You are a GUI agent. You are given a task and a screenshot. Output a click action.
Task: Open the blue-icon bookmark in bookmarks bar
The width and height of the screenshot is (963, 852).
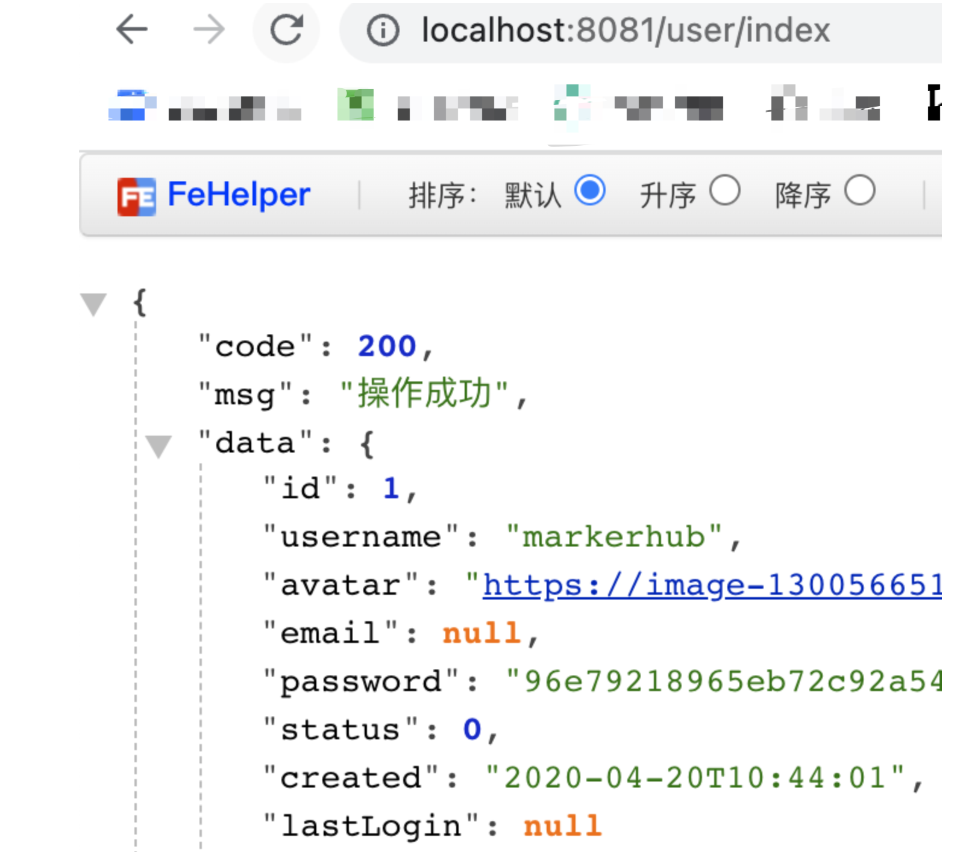(x=132, y=105)
